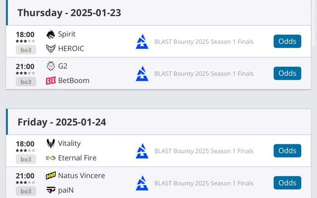
Task: Click BLAST logo in Spirit vs HEROIC row
Action: pos(142,42)
